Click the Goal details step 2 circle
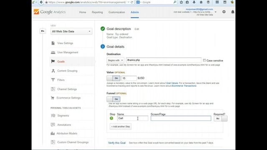 pos(103,46)
